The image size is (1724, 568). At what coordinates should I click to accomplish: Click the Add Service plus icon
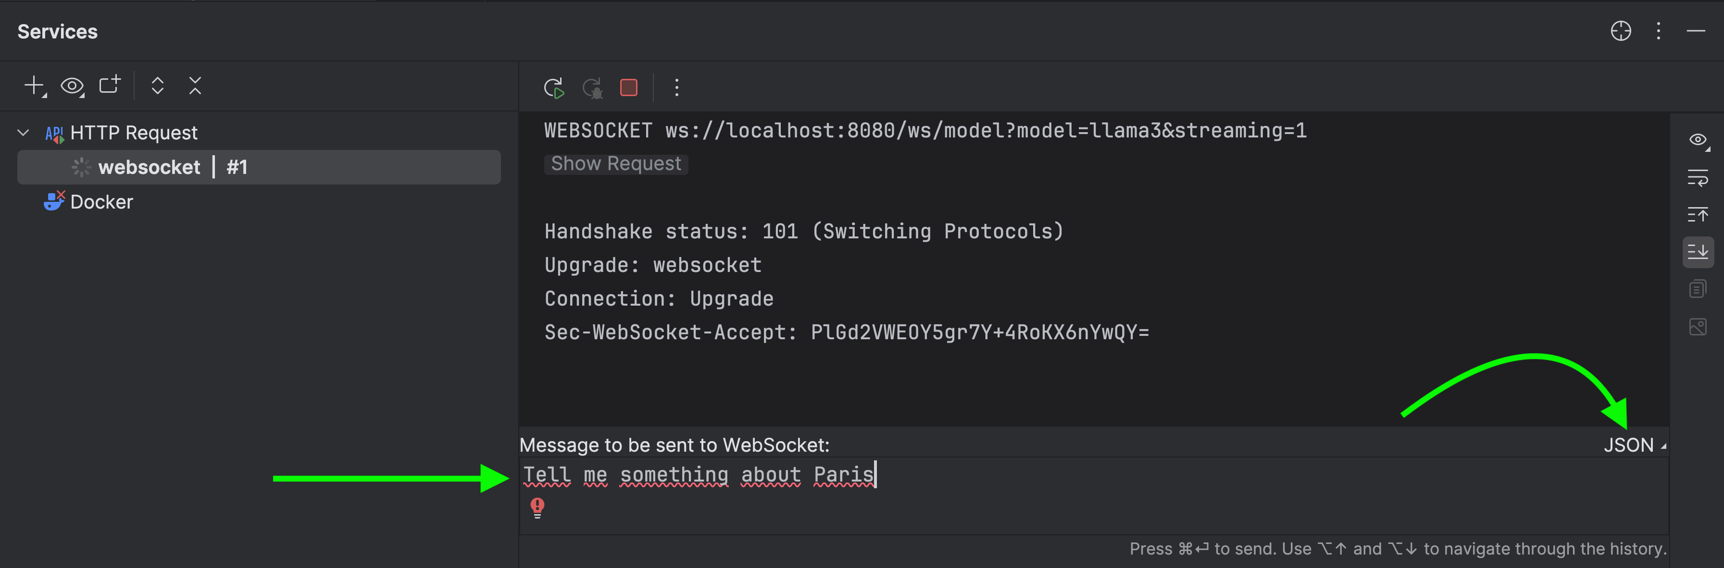pyautogui.click(x=34, y=86)
